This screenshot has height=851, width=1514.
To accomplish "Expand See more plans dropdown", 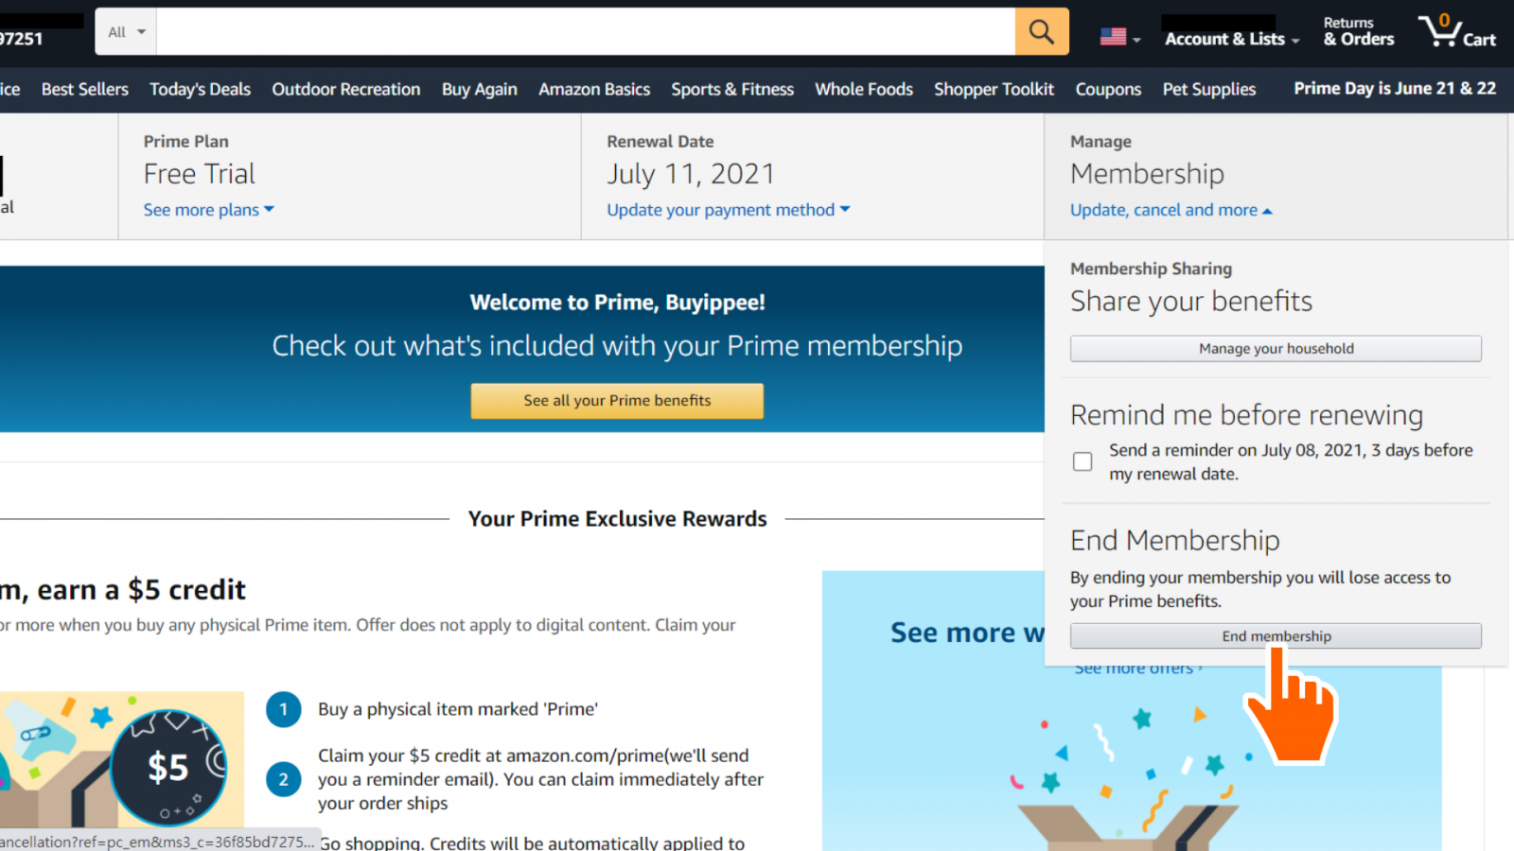I will pyautogui.click(x=209, y=210).
